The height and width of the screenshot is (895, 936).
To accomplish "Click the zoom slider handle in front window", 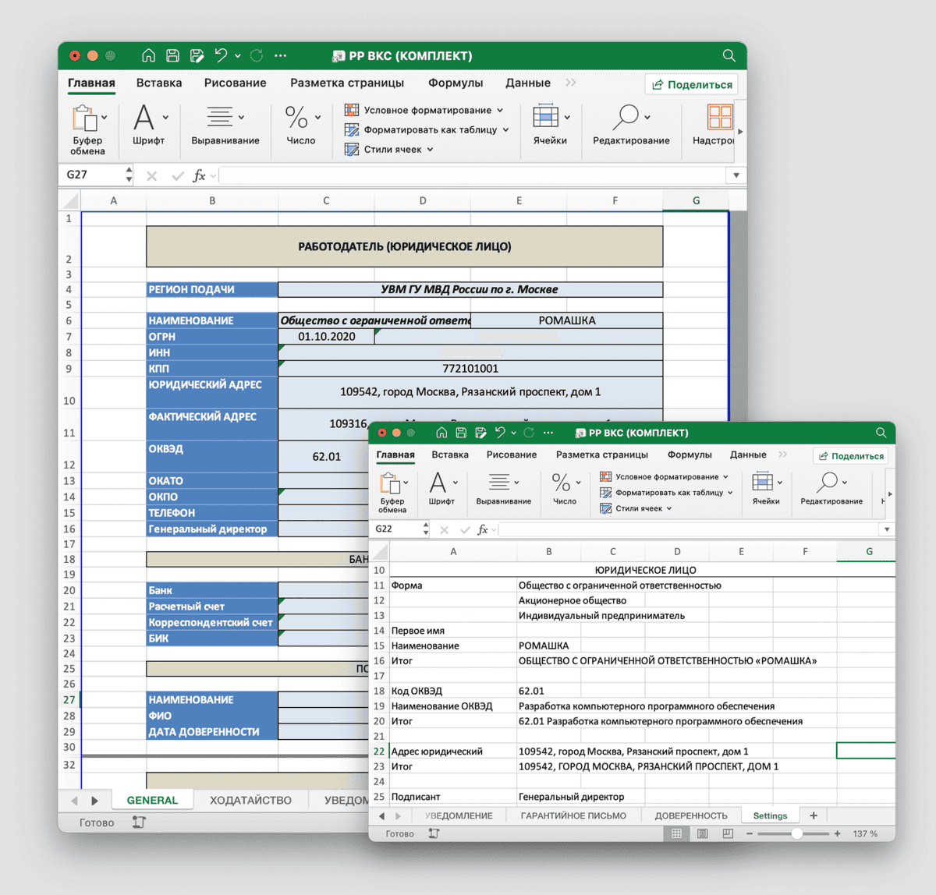I will coord(796,834).
